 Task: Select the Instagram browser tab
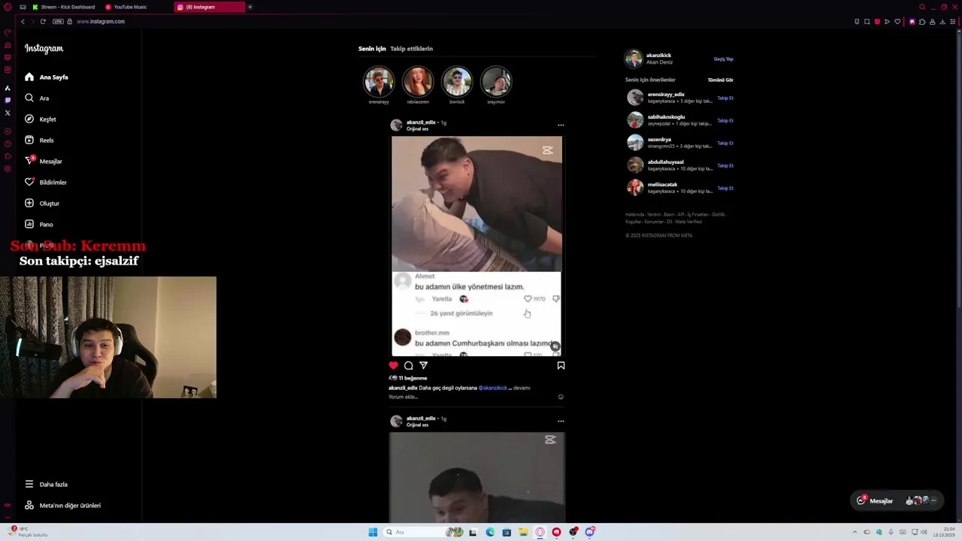(209, 7)
